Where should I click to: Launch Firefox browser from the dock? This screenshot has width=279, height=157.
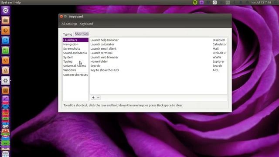[x=6, y=31]
